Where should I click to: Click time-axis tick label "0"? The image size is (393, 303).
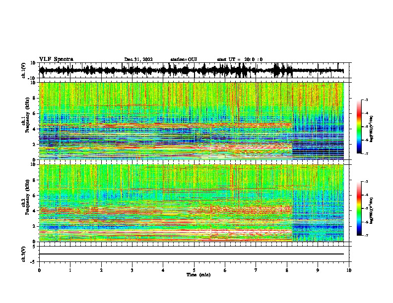pyautogui.click(x=39, y=270)
